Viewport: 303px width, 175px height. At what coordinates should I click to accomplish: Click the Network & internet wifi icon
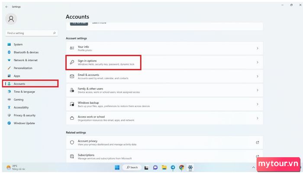tap(9, 60)
